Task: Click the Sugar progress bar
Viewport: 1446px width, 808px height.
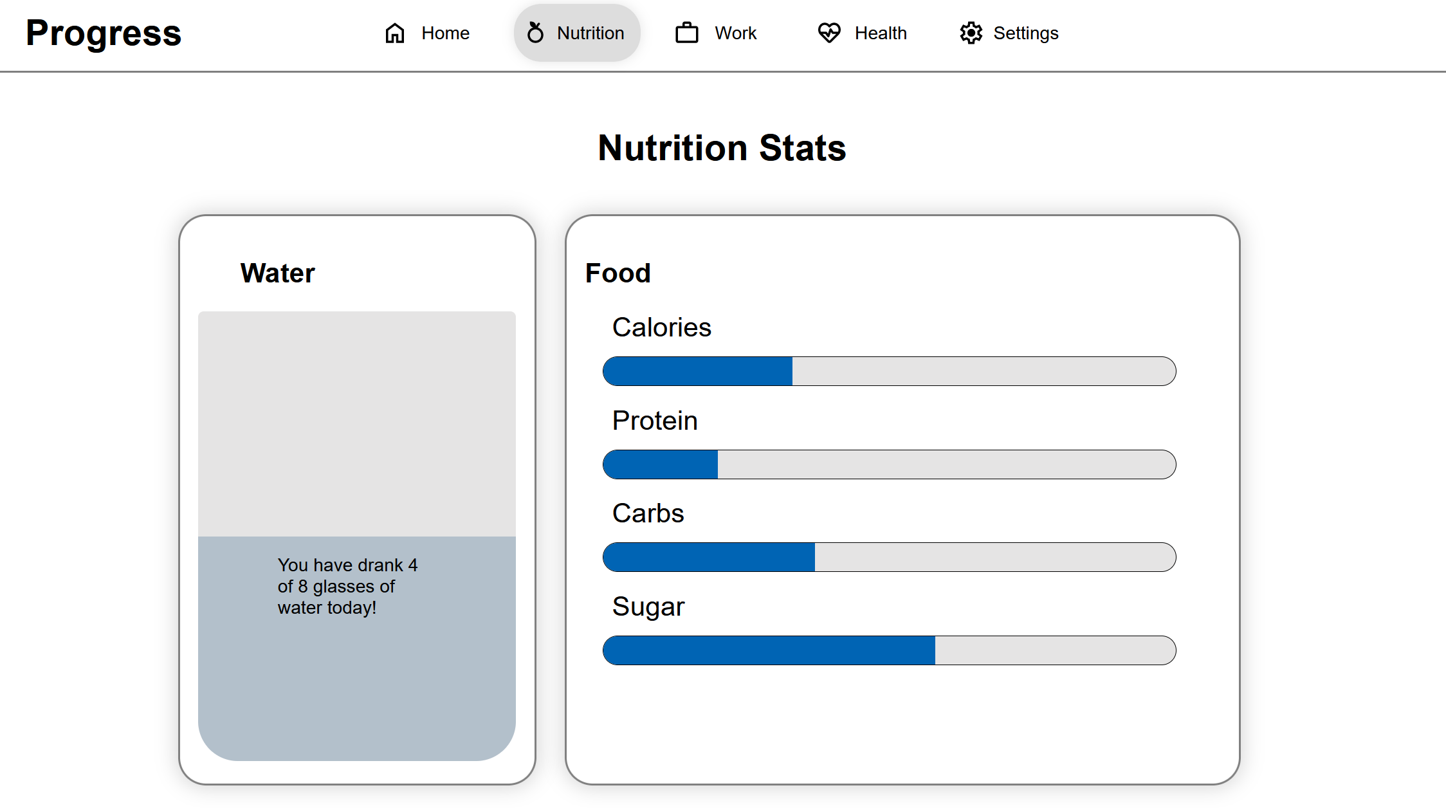Action: pyautogui.click(x=889, y=650)
